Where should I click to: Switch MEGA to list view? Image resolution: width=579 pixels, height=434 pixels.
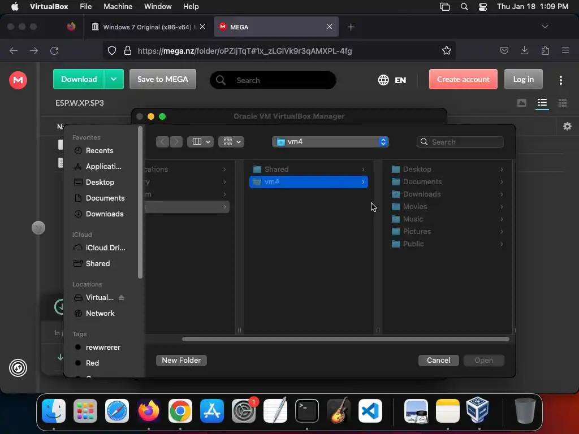[x=542, y=103]
